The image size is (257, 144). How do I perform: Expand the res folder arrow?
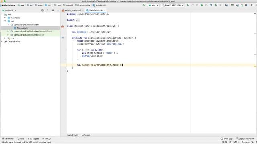(5, 38)
